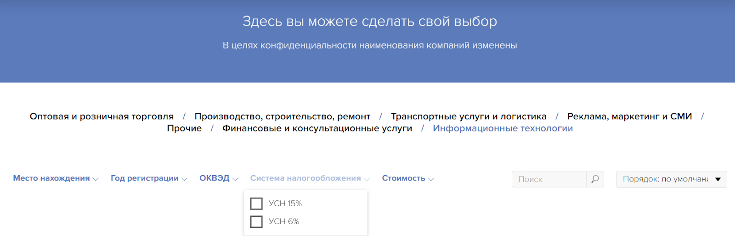This screenshot has width=735, height=236.
Task: Open the Производство, строительство, ремонт category
Action: [x=282, y=116]
